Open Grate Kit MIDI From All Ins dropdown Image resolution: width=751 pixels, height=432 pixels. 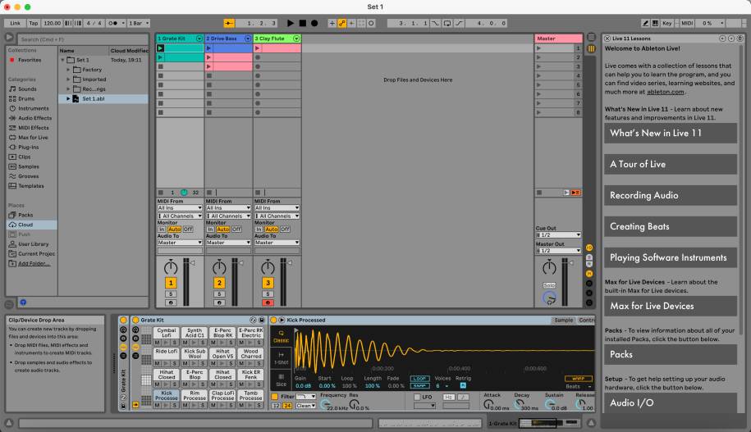(x=180, y=208)
